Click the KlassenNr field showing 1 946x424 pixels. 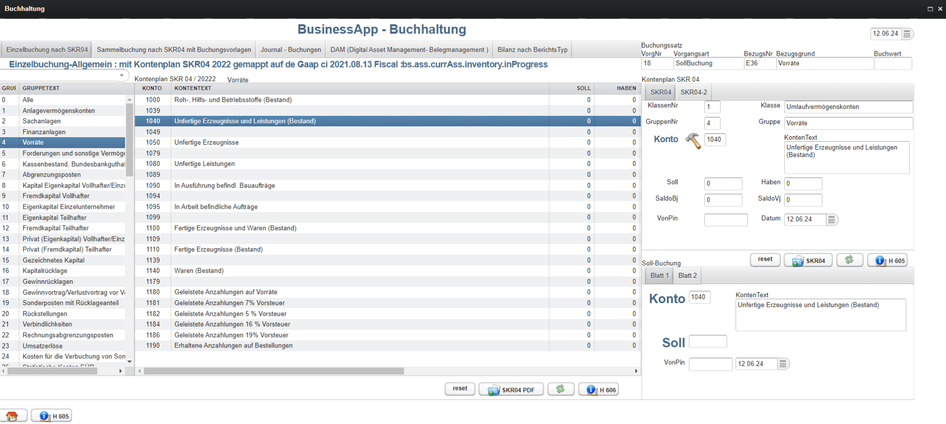coord(712,107)
